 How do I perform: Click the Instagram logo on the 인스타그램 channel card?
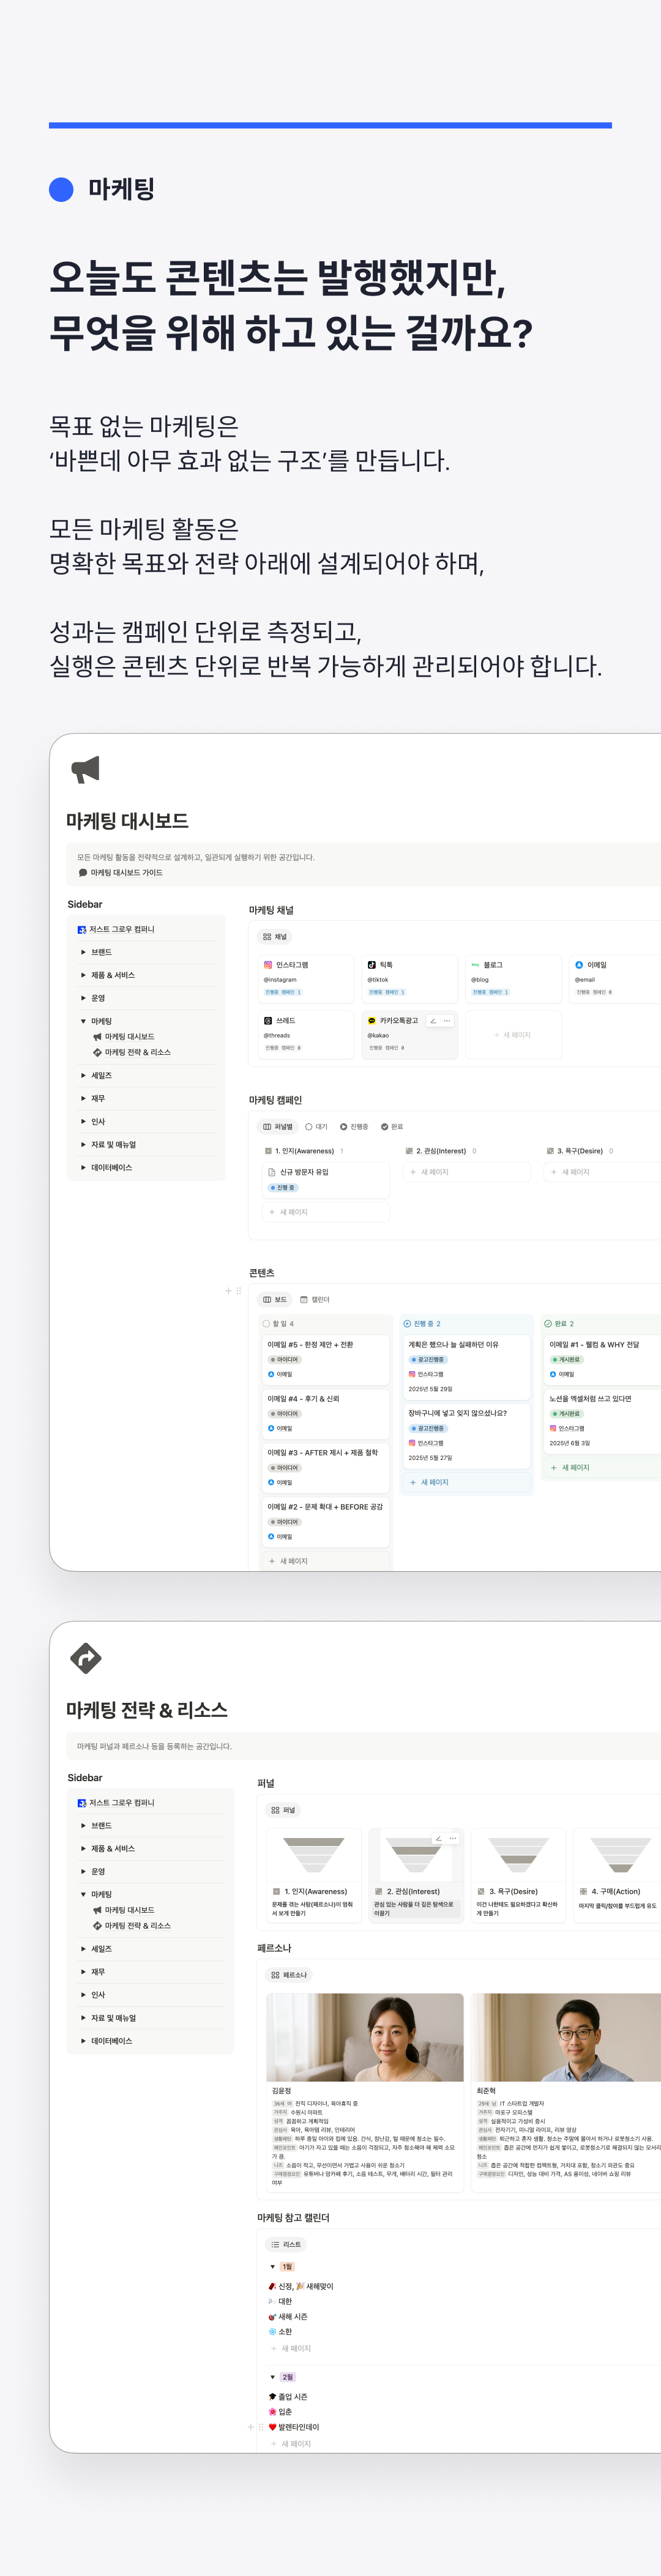tap(268, 965)
